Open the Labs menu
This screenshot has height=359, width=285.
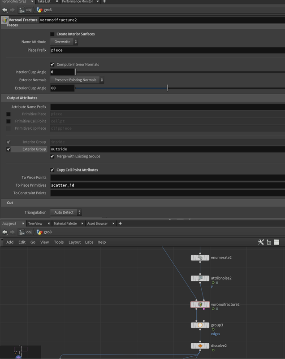89,242
